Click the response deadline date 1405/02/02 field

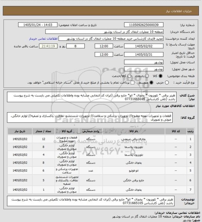[x=144, y=46]
